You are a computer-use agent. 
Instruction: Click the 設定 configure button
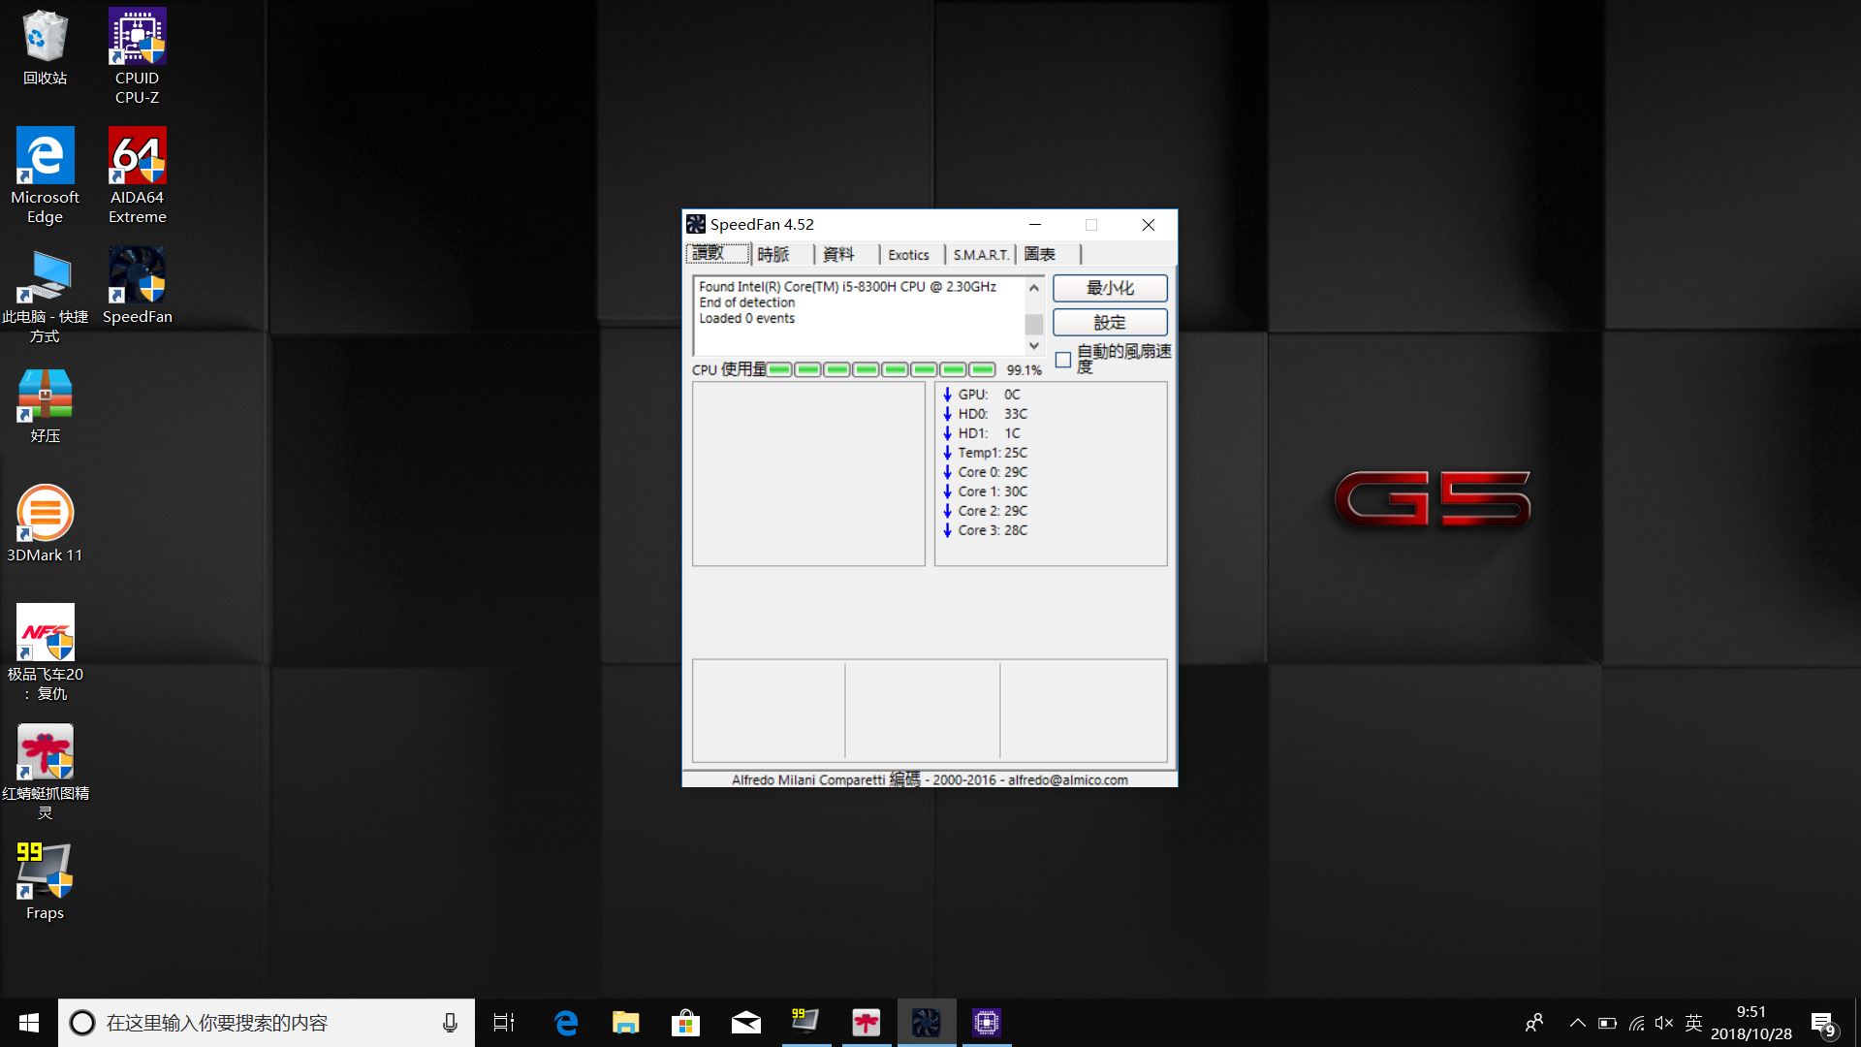1110,322
